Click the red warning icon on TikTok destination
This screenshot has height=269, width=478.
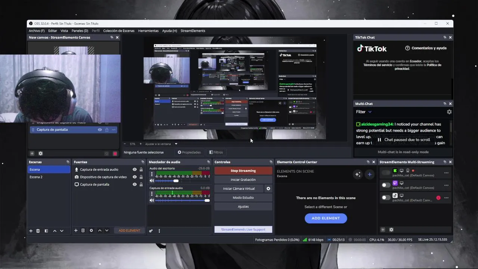(438, 198)
